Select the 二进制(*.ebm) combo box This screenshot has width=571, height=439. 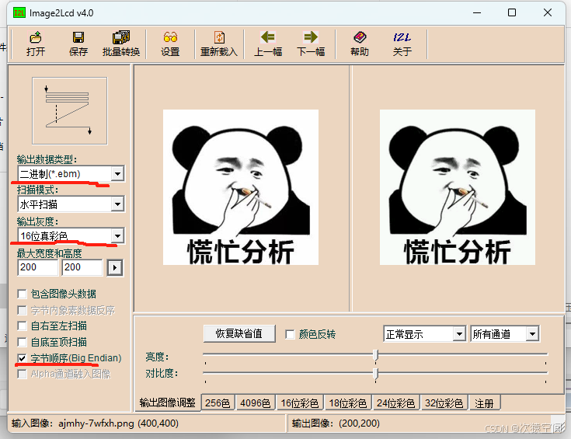click(71, 174)
